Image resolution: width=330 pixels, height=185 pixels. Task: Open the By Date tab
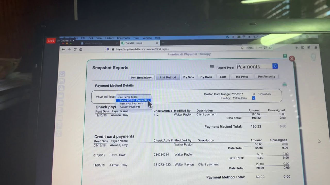click(x=188, y=77)
